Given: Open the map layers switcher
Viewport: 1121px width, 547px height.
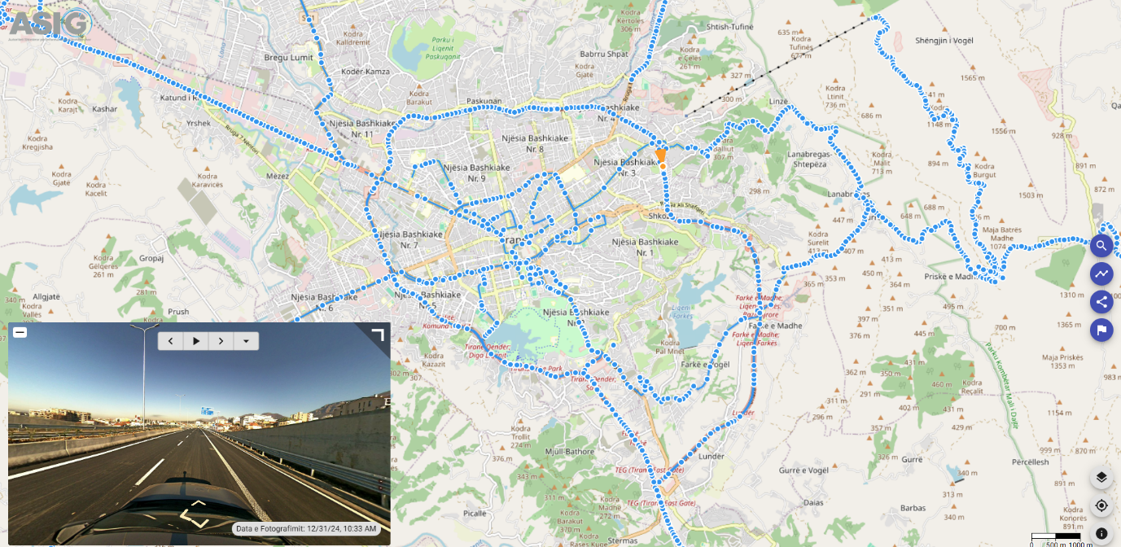Looking at the screenshot, I should 1101,477.
